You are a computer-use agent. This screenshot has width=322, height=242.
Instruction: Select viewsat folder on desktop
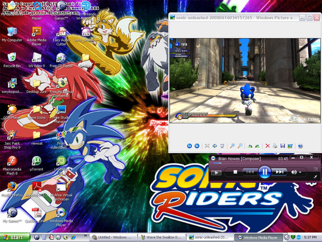click(x=36, y=138)
